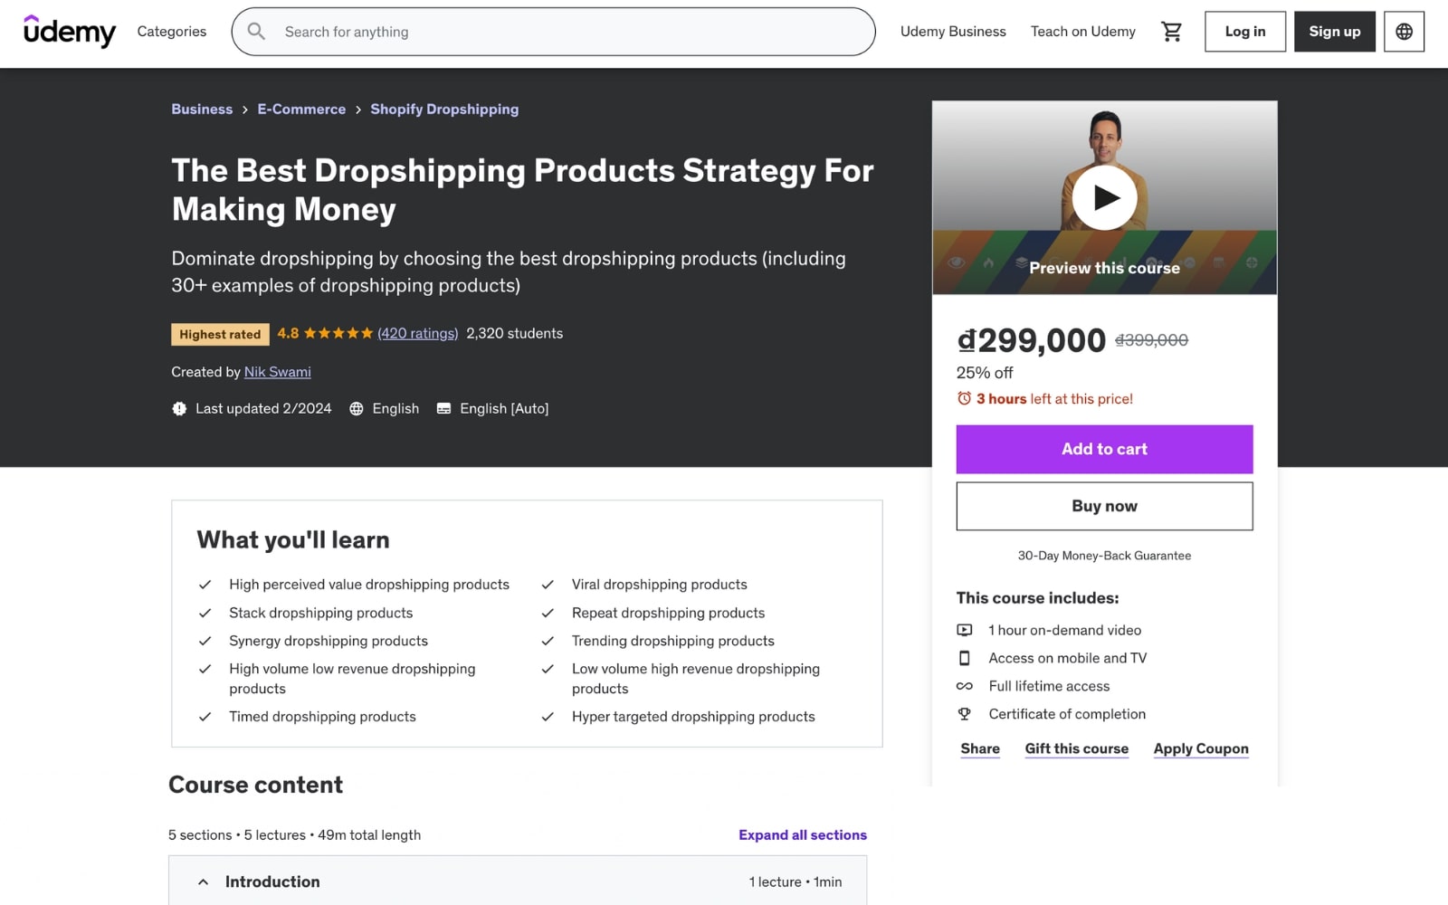1448x905 pixels.
Task: Click the Log in button
Action: click(1245, 32)
